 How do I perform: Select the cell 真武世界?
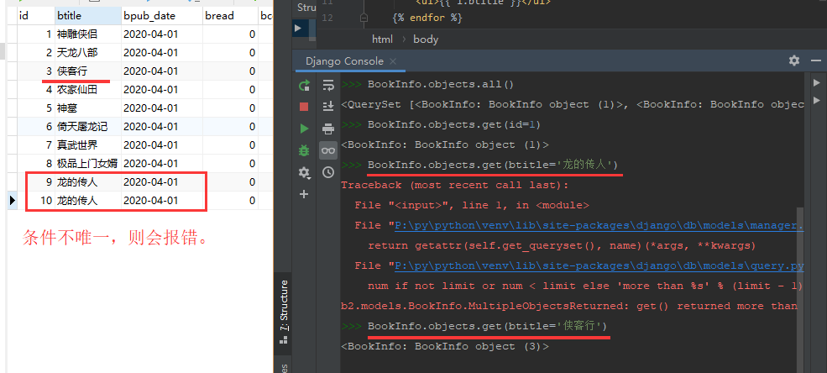point(88,145)
